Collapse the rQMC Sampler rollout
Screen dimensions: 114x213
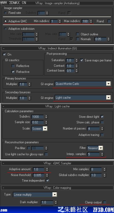tap(3, 163)
